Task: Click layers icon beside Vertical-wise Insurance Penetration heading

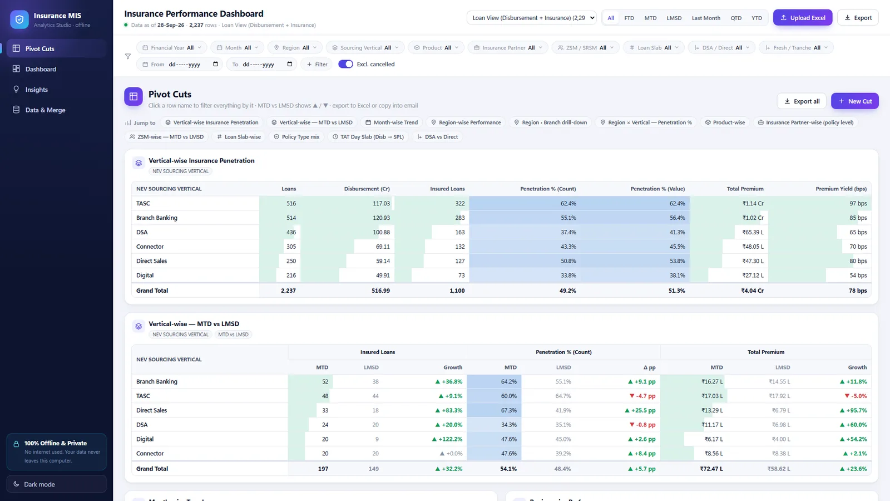Action: (139, 163)
